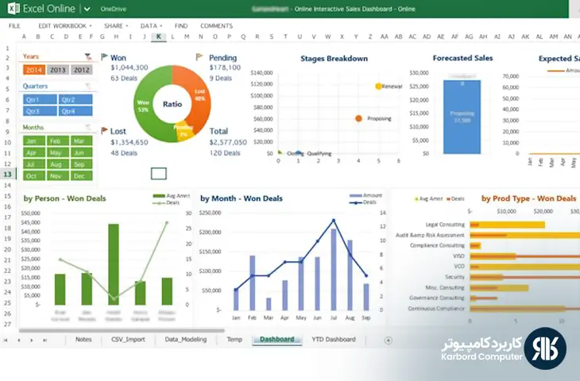Screen dimensions: 580x381
Task: Click the Amount legend in by Month chart
Action: click(x=365, y=195)
